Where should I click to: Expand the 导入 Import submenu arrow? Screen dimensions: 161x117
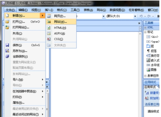click(x=42, y=79)
